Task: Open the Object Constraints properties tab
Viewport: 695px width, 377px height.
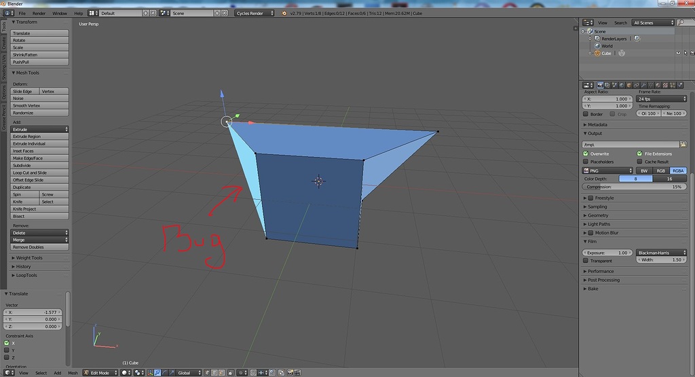Action: 636,85
